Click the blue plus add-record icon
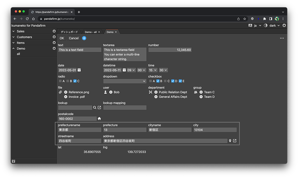 (84, 38)
